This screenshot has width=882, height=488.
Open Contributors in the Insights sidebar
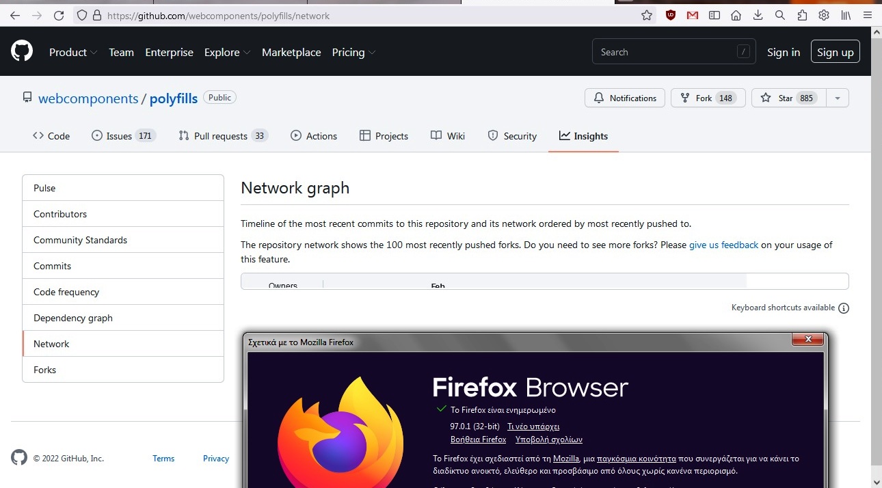pyautogui.click(x=123, y=214)
